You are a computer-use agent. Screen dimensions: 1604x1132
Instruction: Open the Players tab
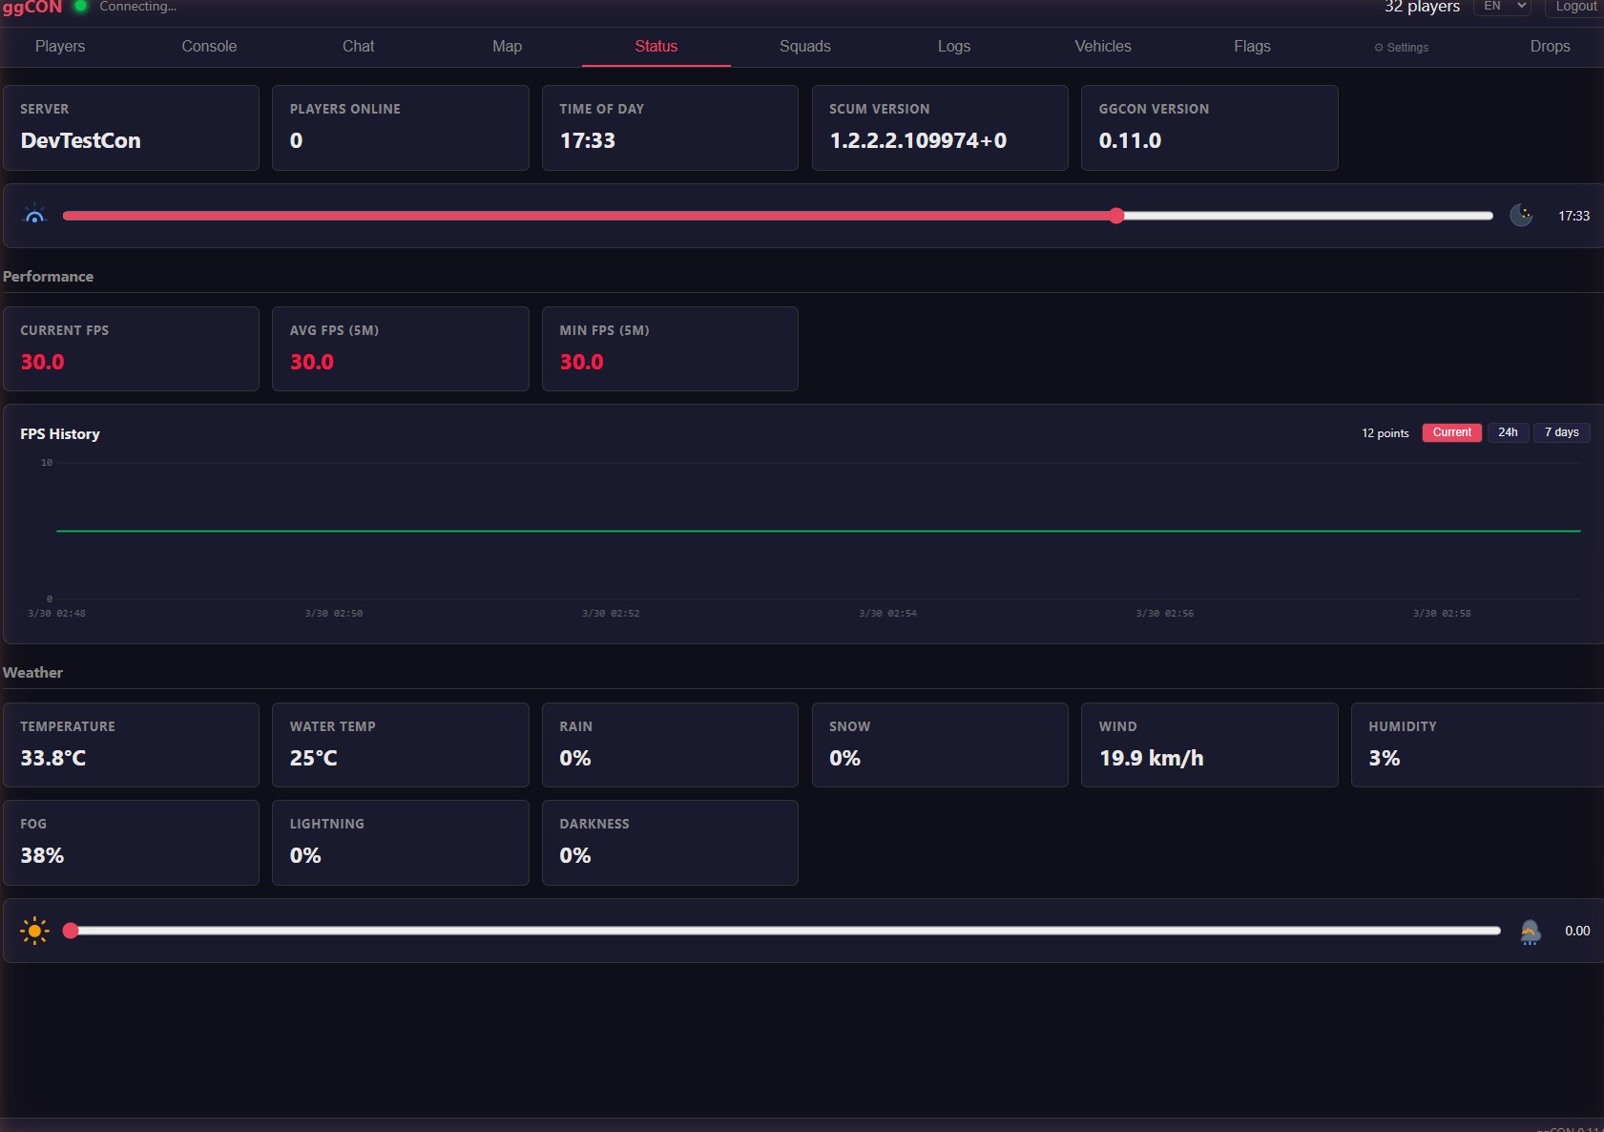[60, 46]
